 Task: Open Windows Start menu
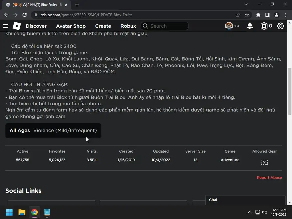click(x=9, y=212)
